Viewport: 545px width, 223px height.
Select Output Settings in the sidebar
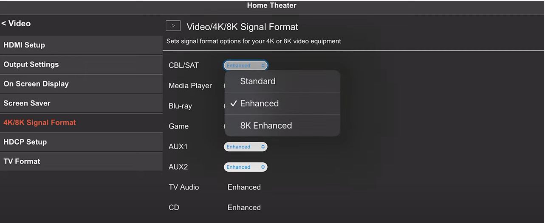point(81,64)
